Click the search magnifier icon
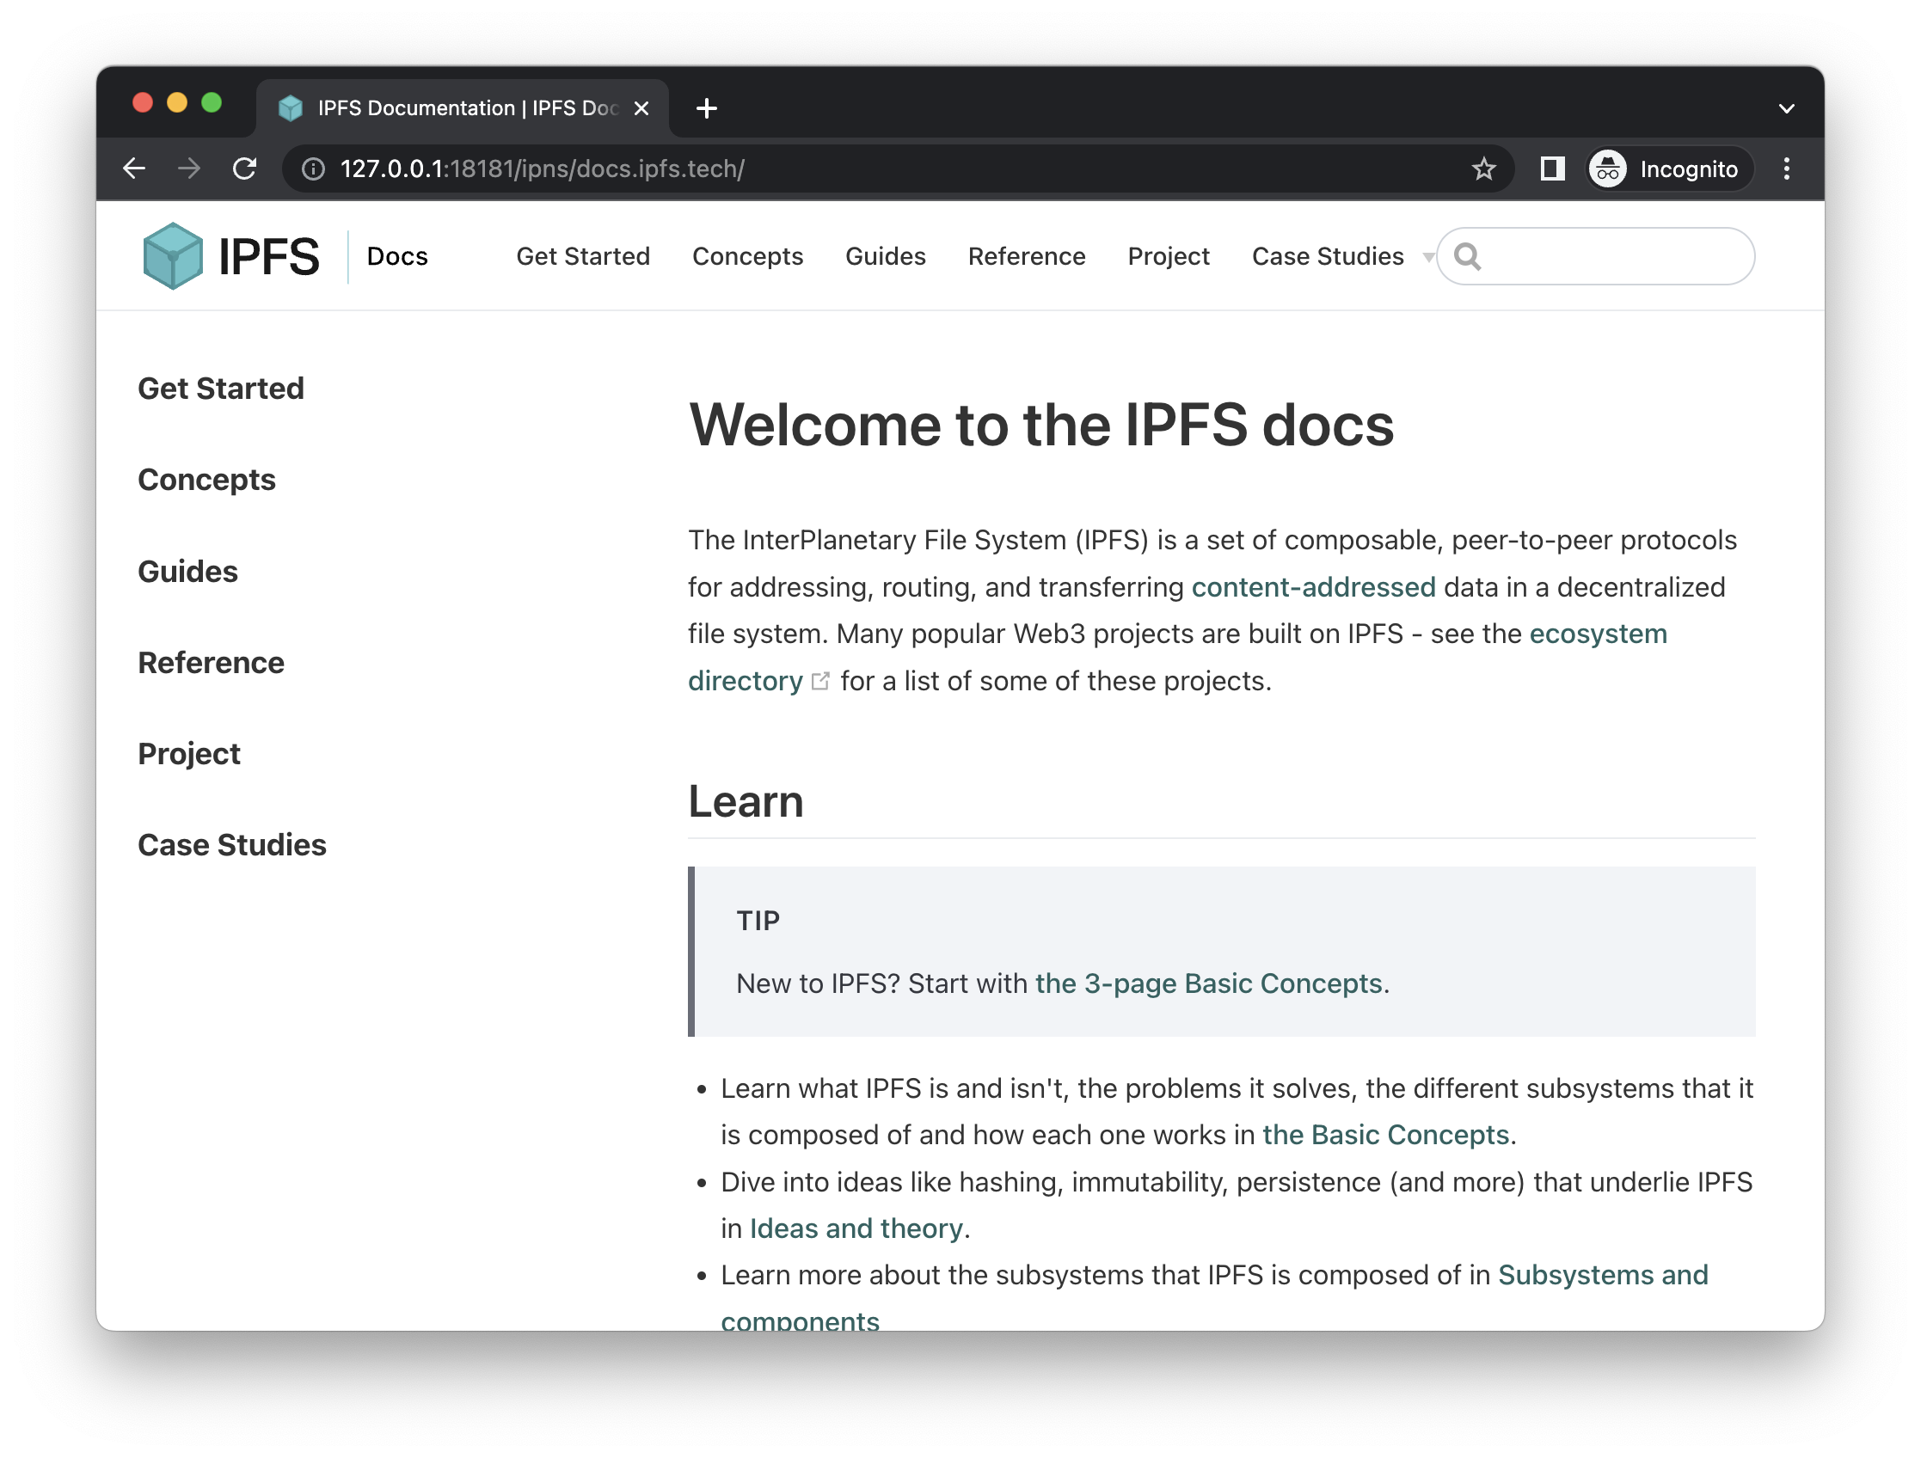 click(x=1467, y=256)
